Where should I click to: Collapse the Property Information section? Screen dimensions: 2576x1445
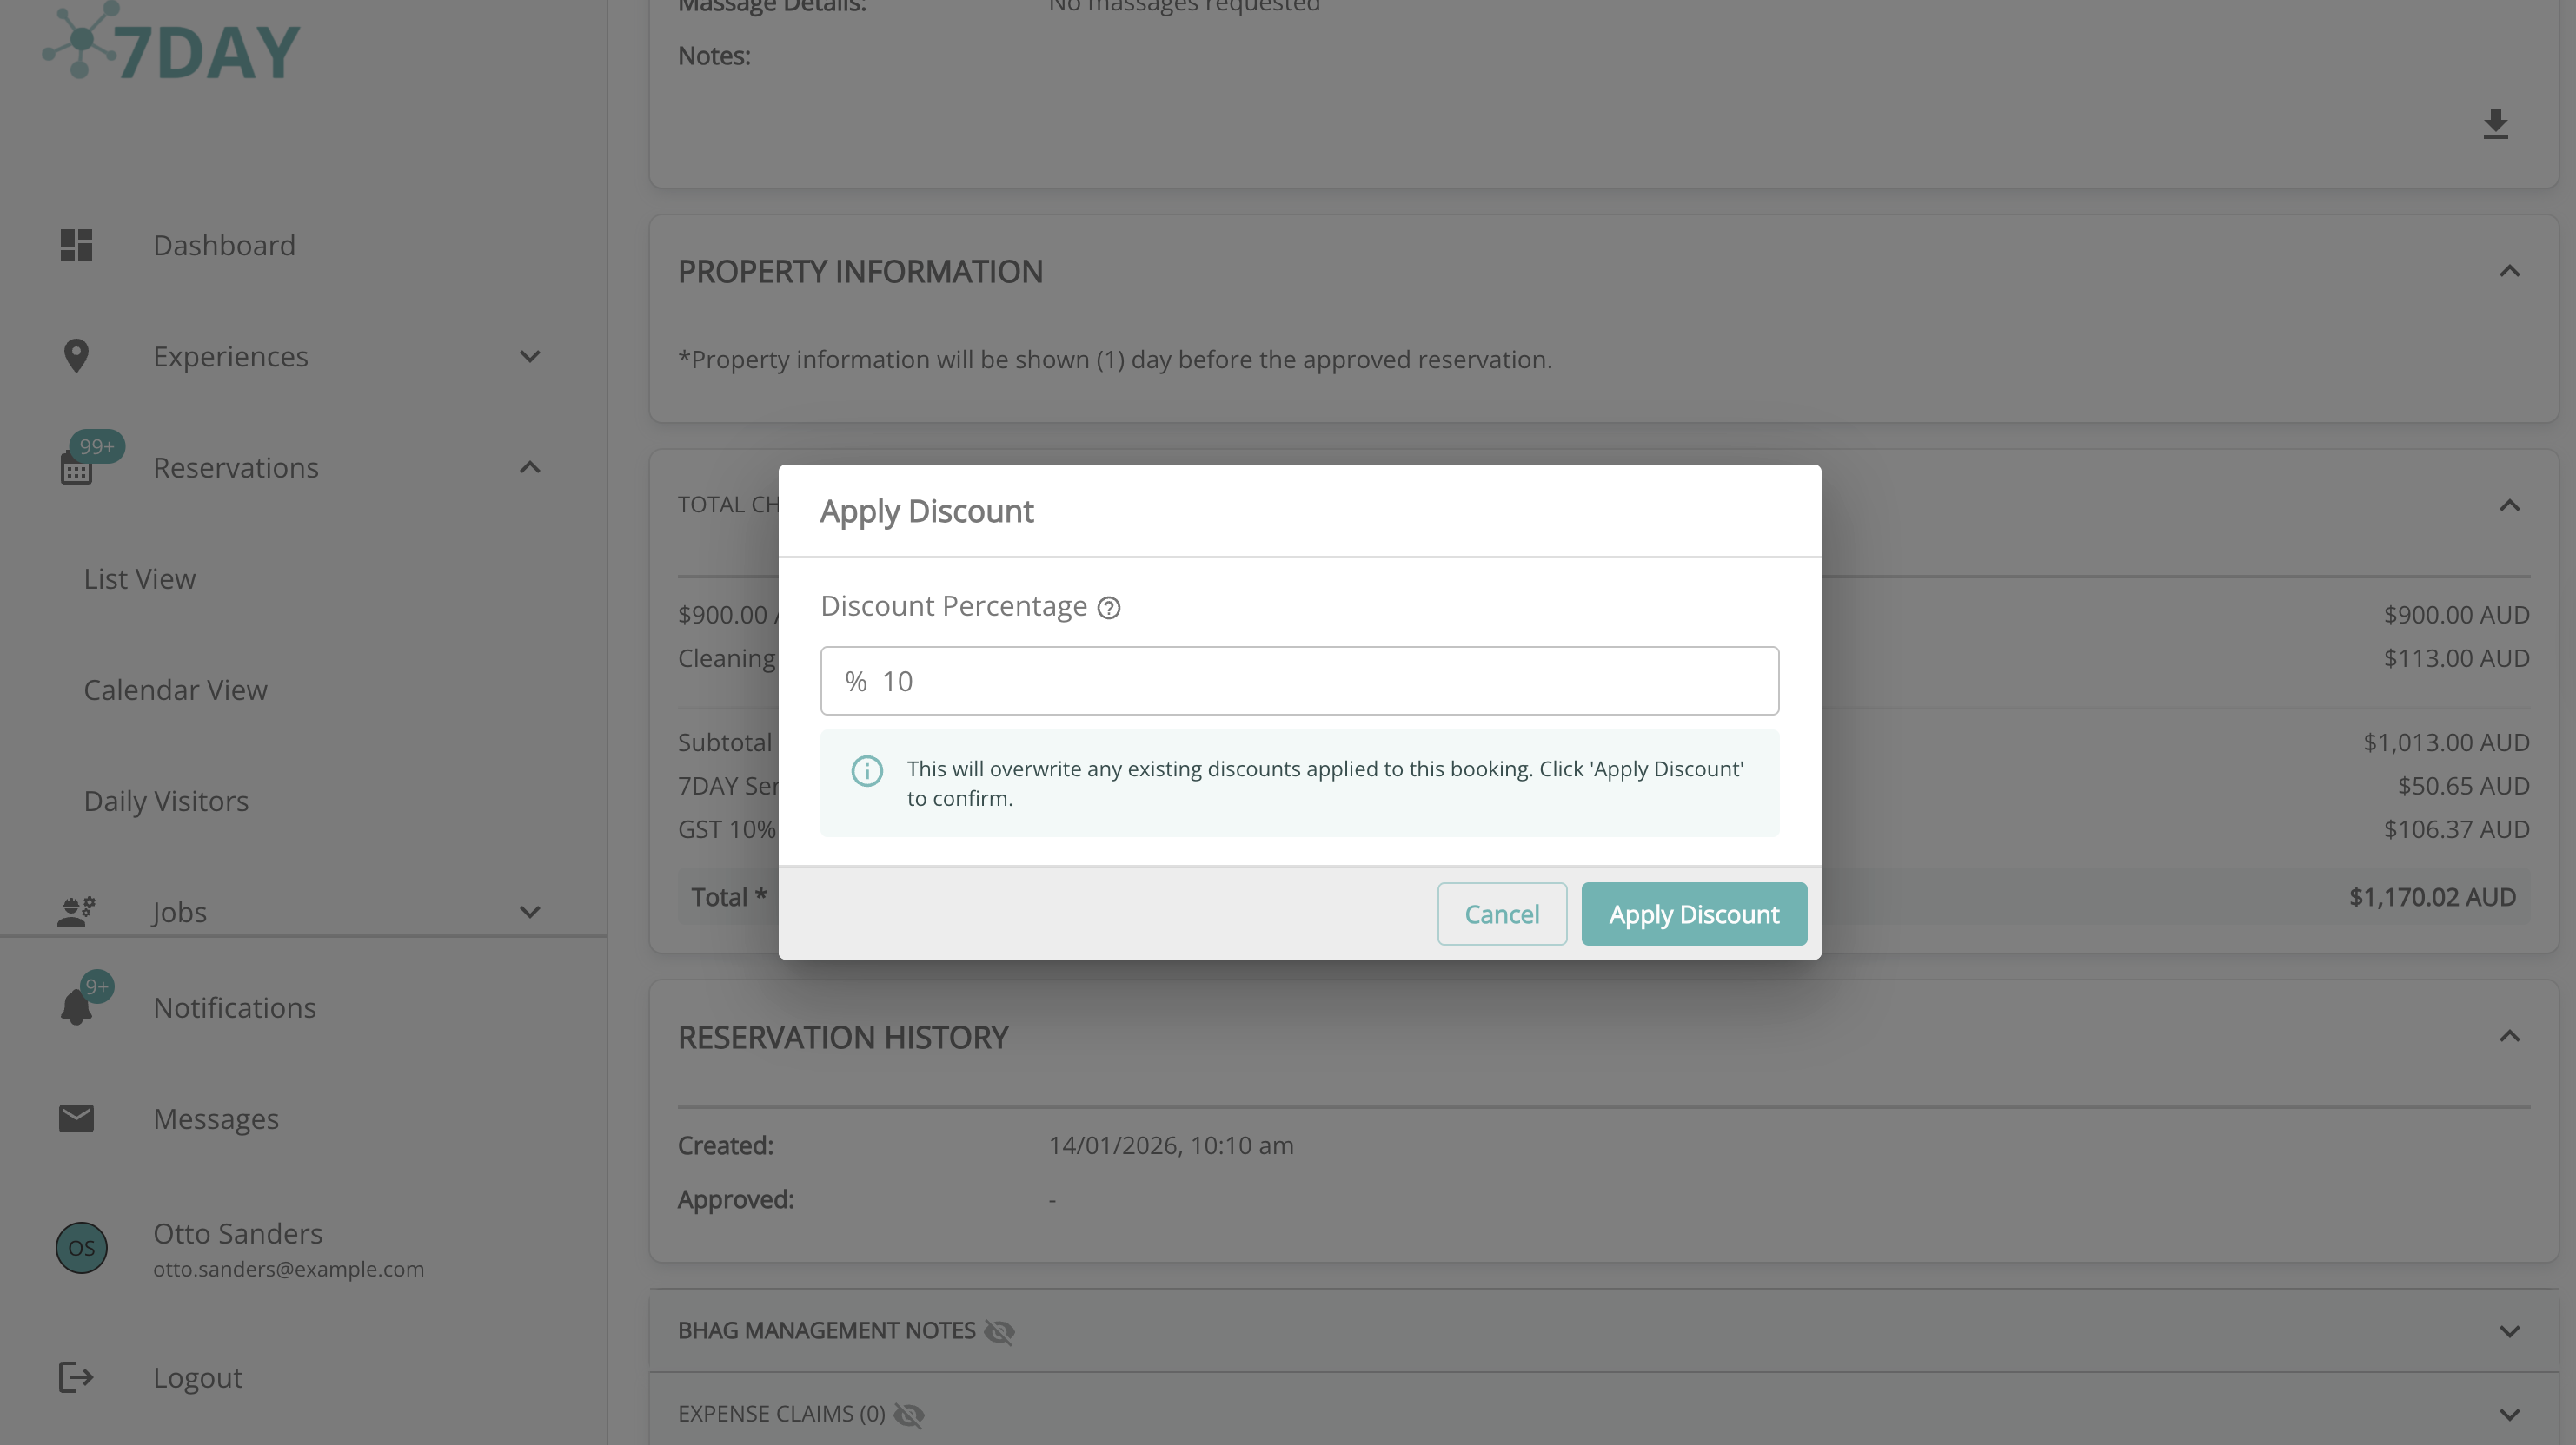tap(2511, 271)
